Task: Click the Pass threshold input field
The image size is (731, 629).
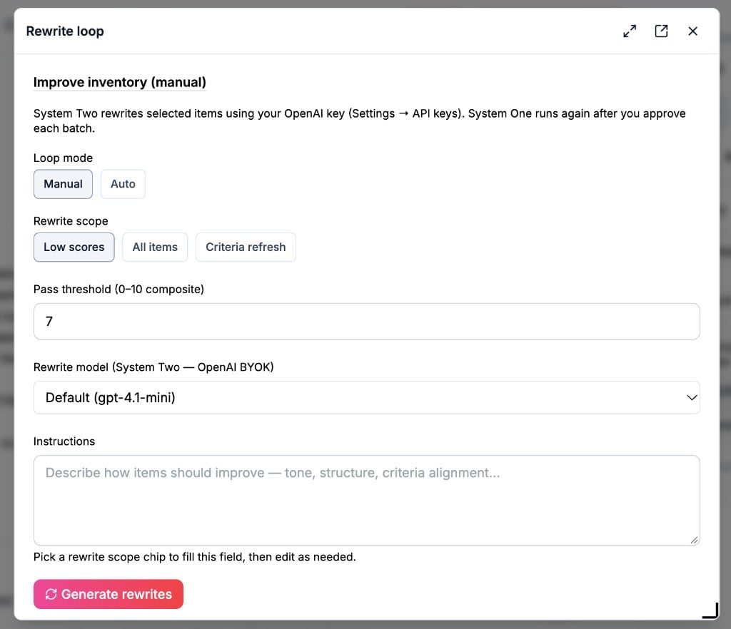Action: click(x=366, y=321)
